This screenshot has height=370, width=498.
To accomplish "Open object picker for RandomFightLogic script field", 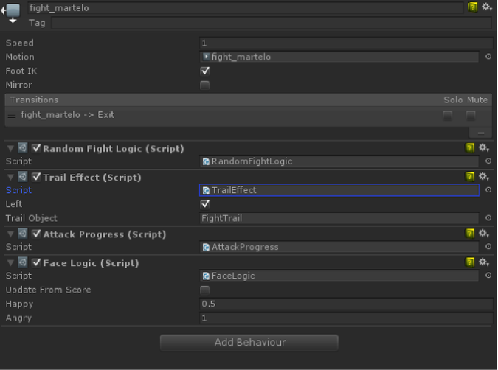I will tap(488, 161).
